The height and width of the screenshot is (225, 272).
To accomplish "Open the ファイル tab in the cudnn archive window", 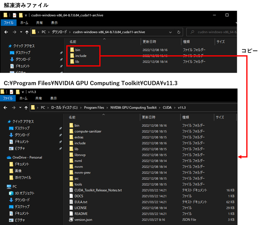I will pos(9,23).
